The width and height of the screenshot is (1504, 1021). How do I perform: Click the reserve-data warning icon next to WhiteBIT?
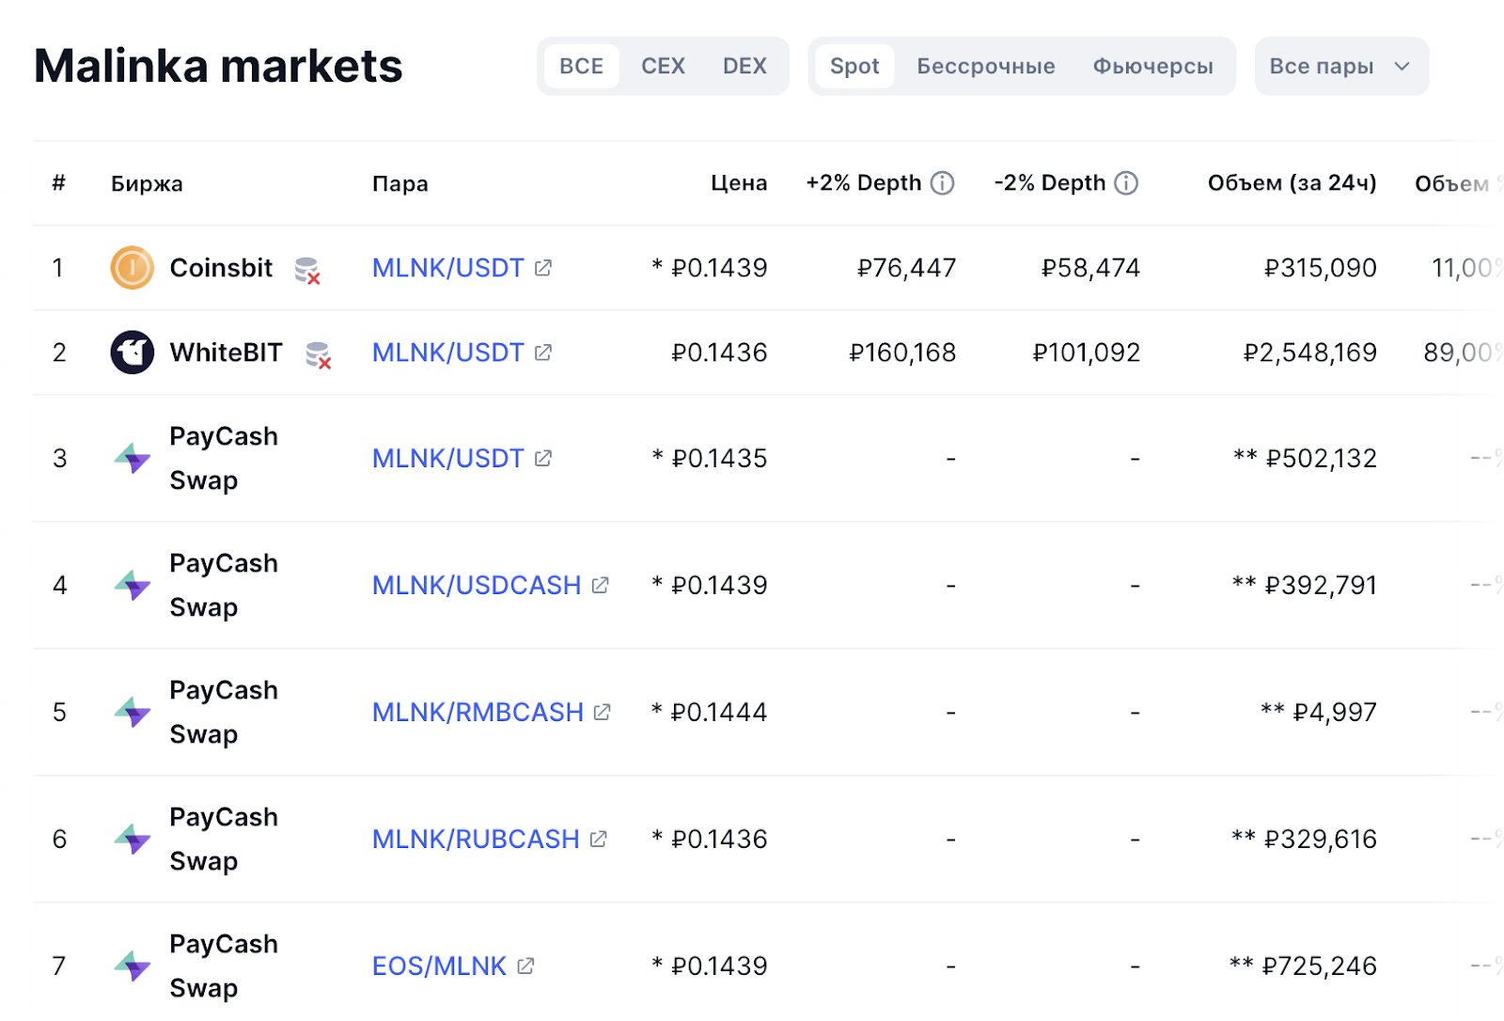(x=319, y=355)
